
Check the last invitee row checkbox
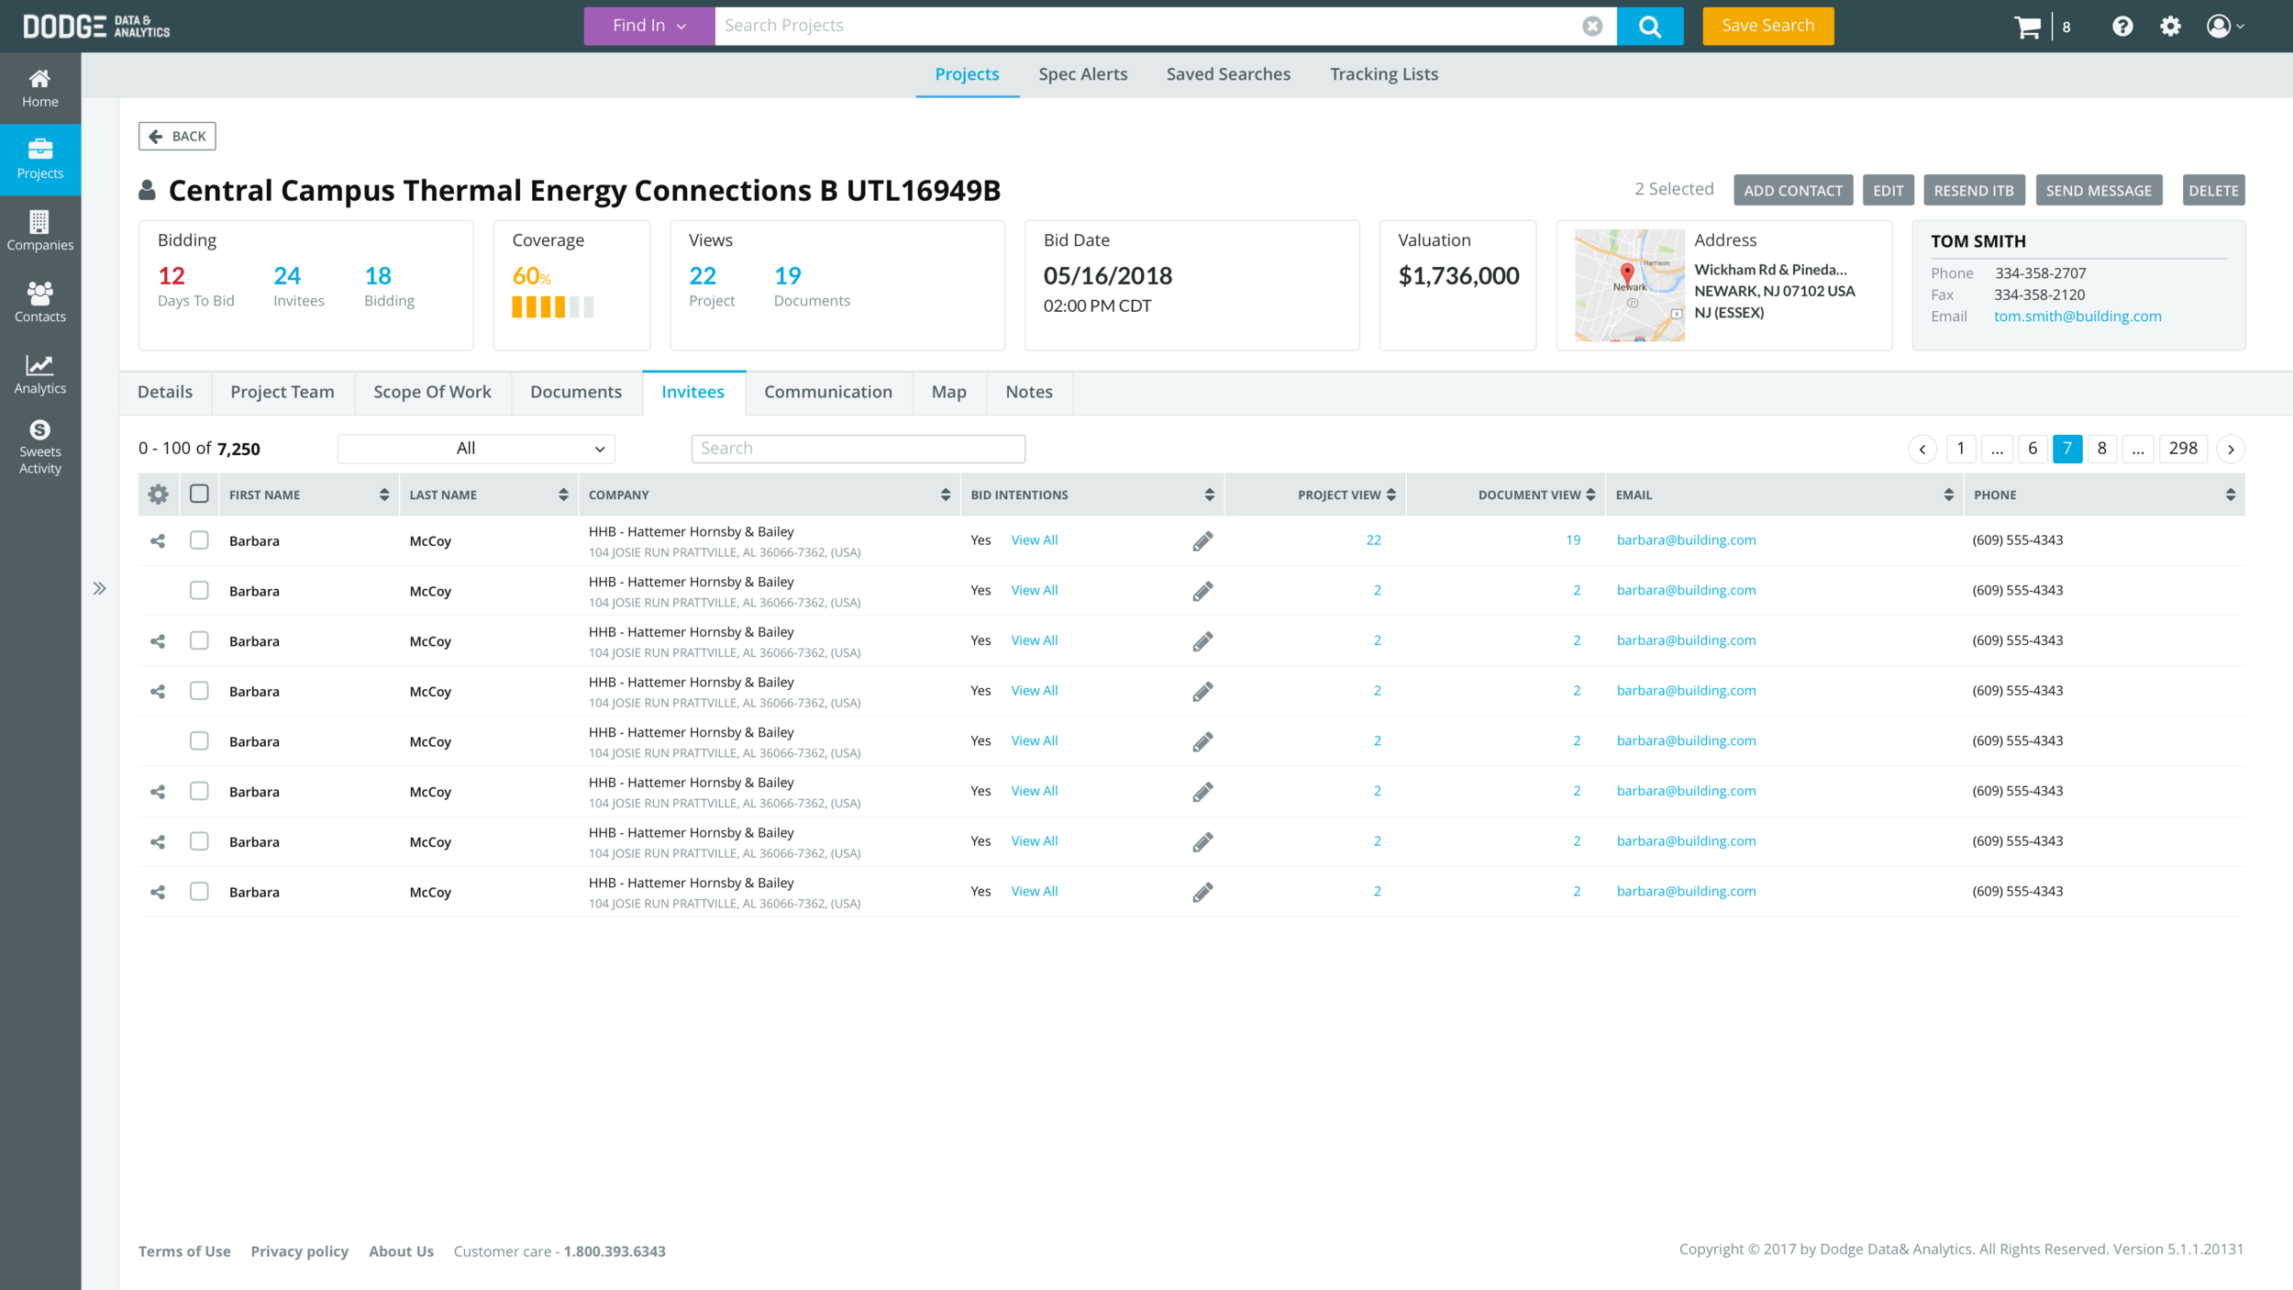pos(199,892)
